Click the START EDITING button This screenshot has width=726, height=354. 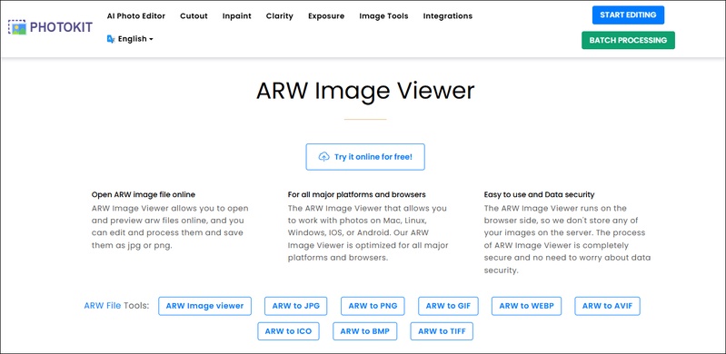(628, 15)
